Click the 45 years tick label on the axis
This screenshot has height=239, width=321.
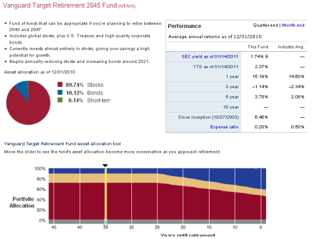pyautogui.click(x=54, y=227)
